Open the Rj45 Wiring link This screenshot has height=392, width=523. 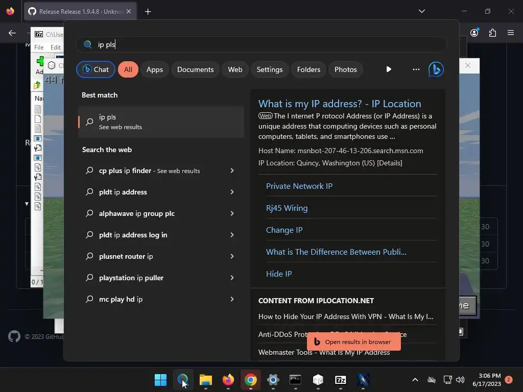pyautogui.click(x=287, y=208)
